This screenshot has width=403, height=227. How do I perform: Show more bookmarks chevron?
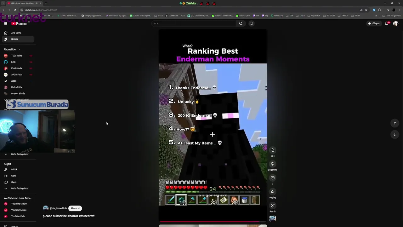[376, 15]
